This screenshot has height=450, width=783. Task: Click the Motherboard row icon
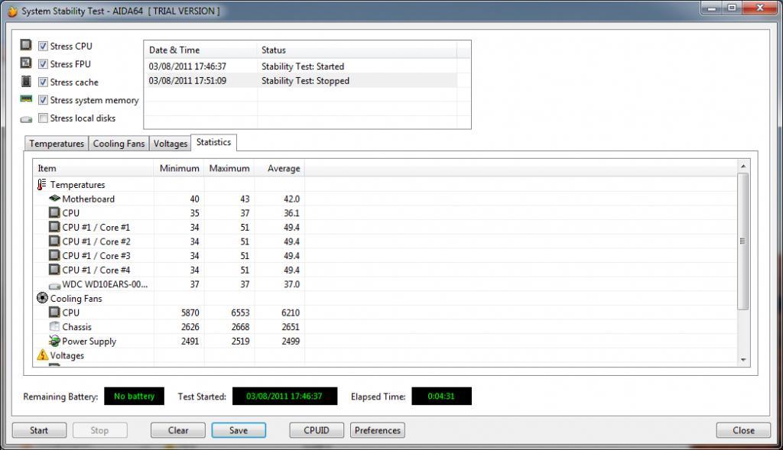[54, 198]
